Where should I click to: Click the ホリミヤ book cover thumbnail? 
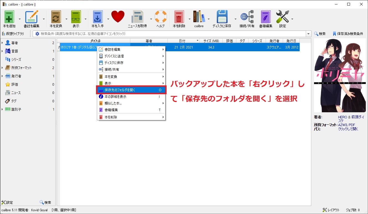(x=340, y=75)
